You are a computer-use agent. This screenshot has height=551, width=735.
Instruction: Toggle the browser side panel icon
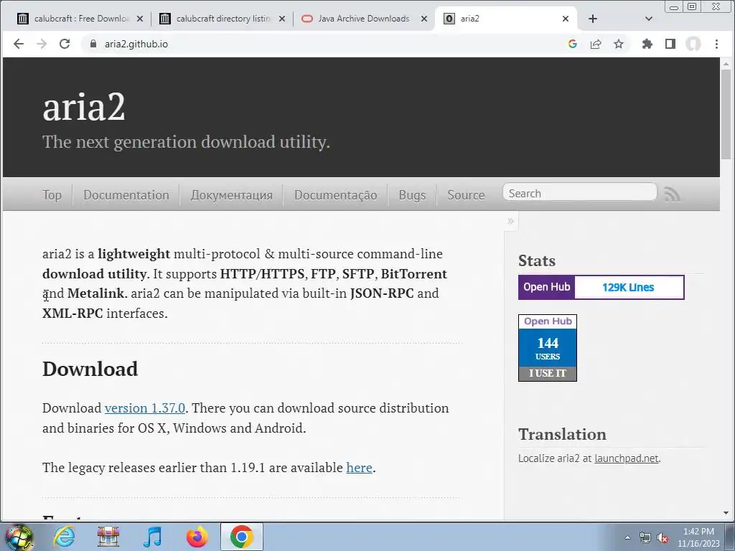point(670,44)
